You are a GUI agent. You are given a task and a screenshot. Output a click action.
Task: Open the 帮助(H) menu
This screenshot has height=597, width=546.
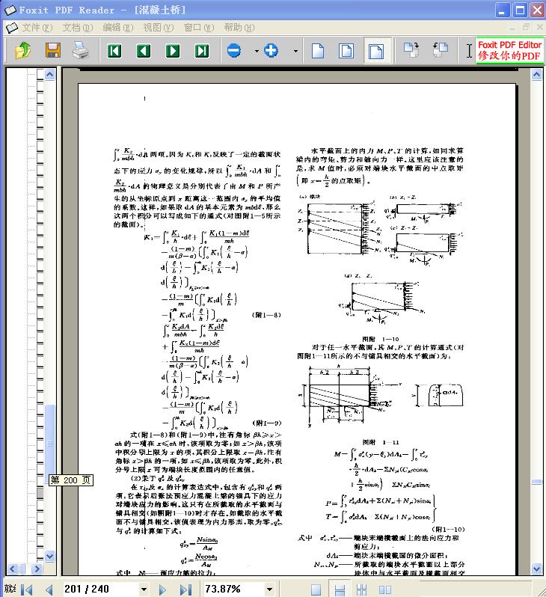(x=239, y=28)
